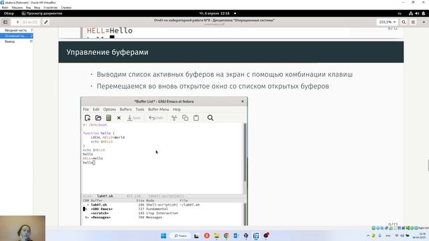
Task: Click the document viewer vertical scrollbar handle
Action: [428, 165]
